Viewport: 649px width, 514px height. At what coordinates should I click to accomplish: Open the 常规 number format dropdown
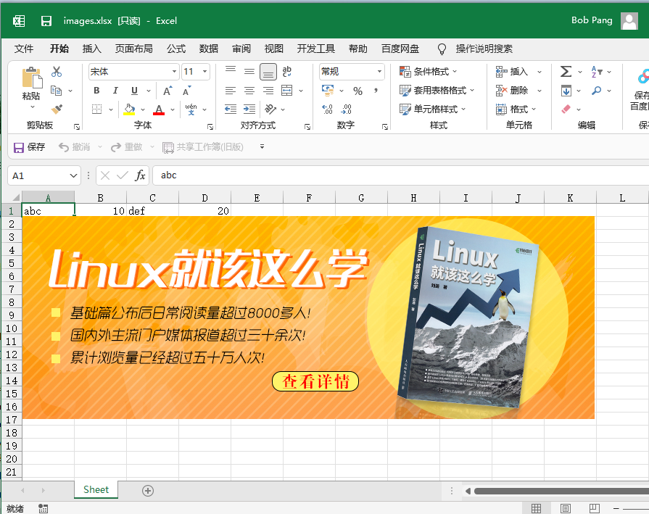[x=379, y=72]
